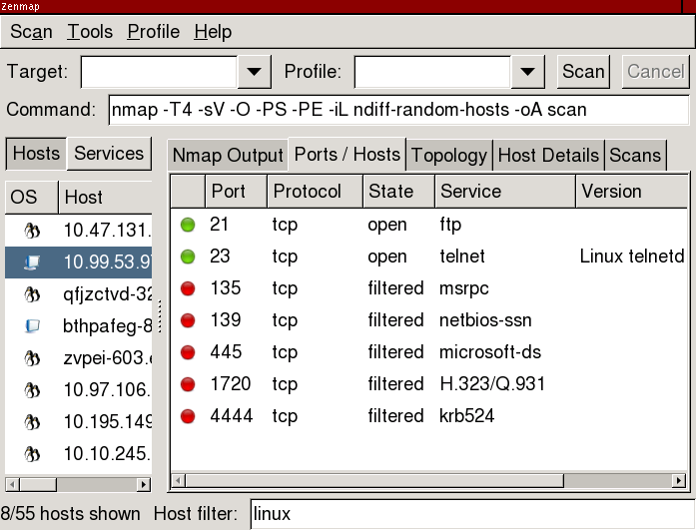Sort by the State column header

(398, 192)
